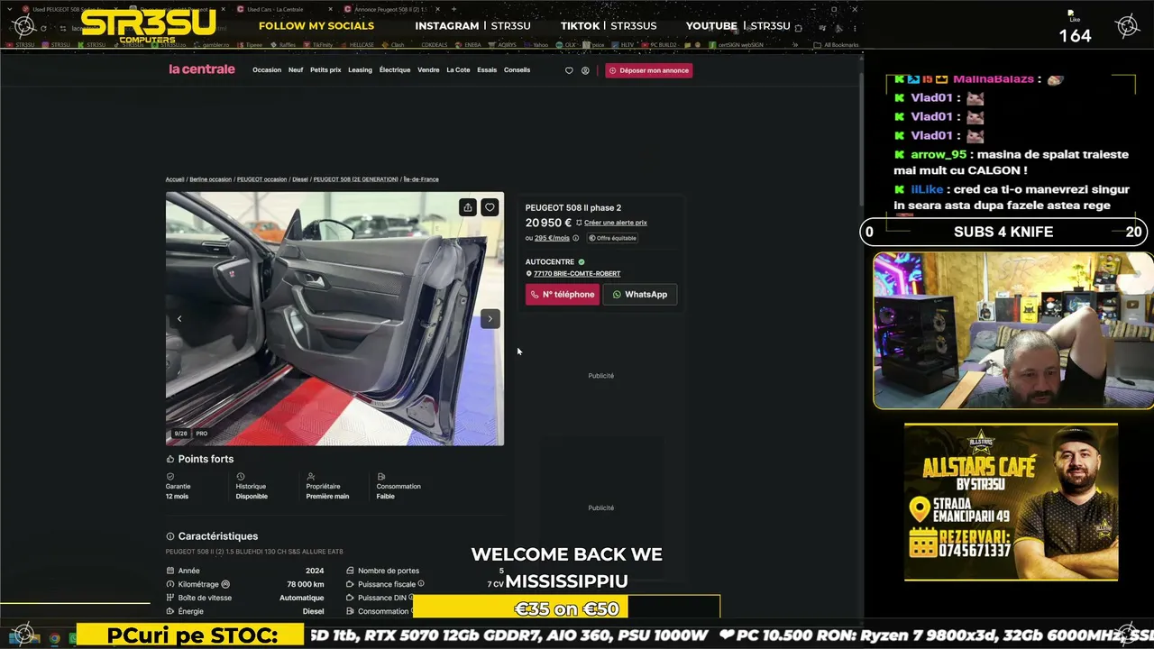Viewport: 1154px width, 649px height.
Task: Contact the seller via WhatsApp button
Action: click(x=640, y=295)
